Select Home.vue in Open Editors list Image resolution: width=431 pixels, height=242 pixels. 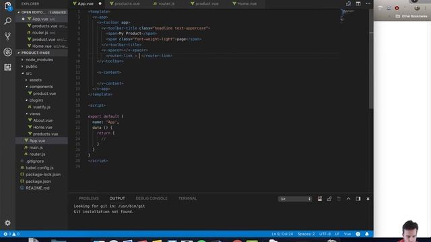(x=42, y=46)
